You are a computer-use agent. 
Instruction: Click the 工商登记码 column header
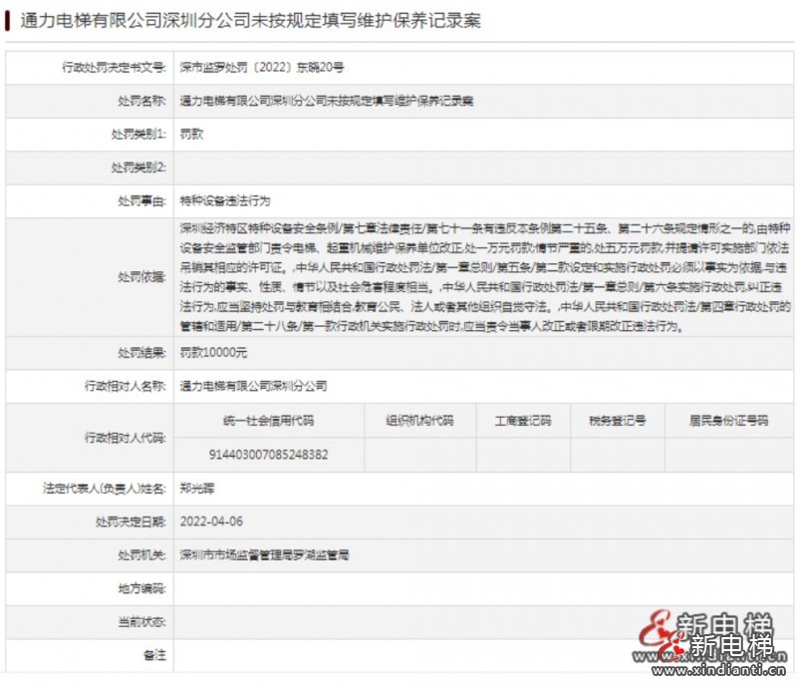[x=519, y=419]
